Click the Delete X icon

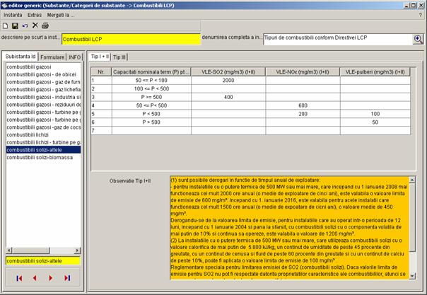[x=35, y=25]
